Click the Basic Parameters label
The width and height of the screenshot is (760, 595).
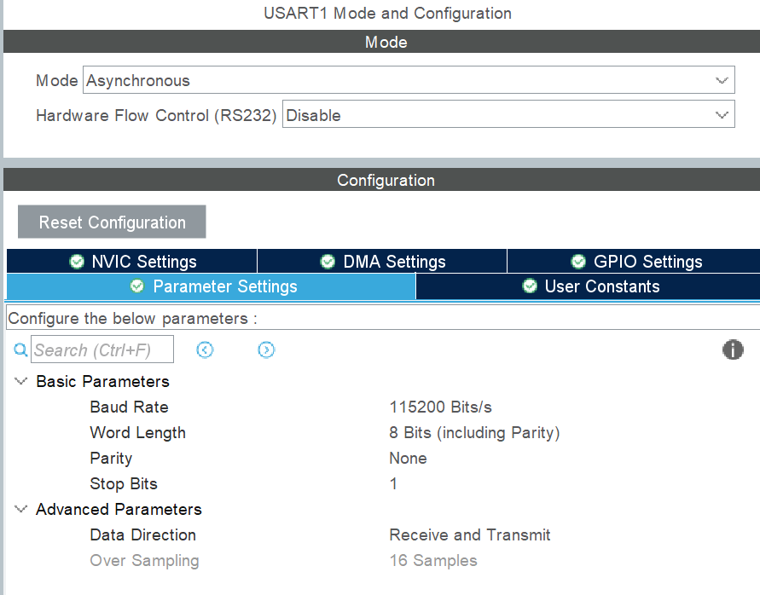point(102,381)
